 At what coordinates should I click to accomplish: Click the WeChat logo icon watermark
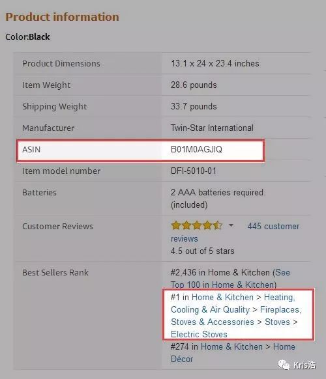pos(284,364)
